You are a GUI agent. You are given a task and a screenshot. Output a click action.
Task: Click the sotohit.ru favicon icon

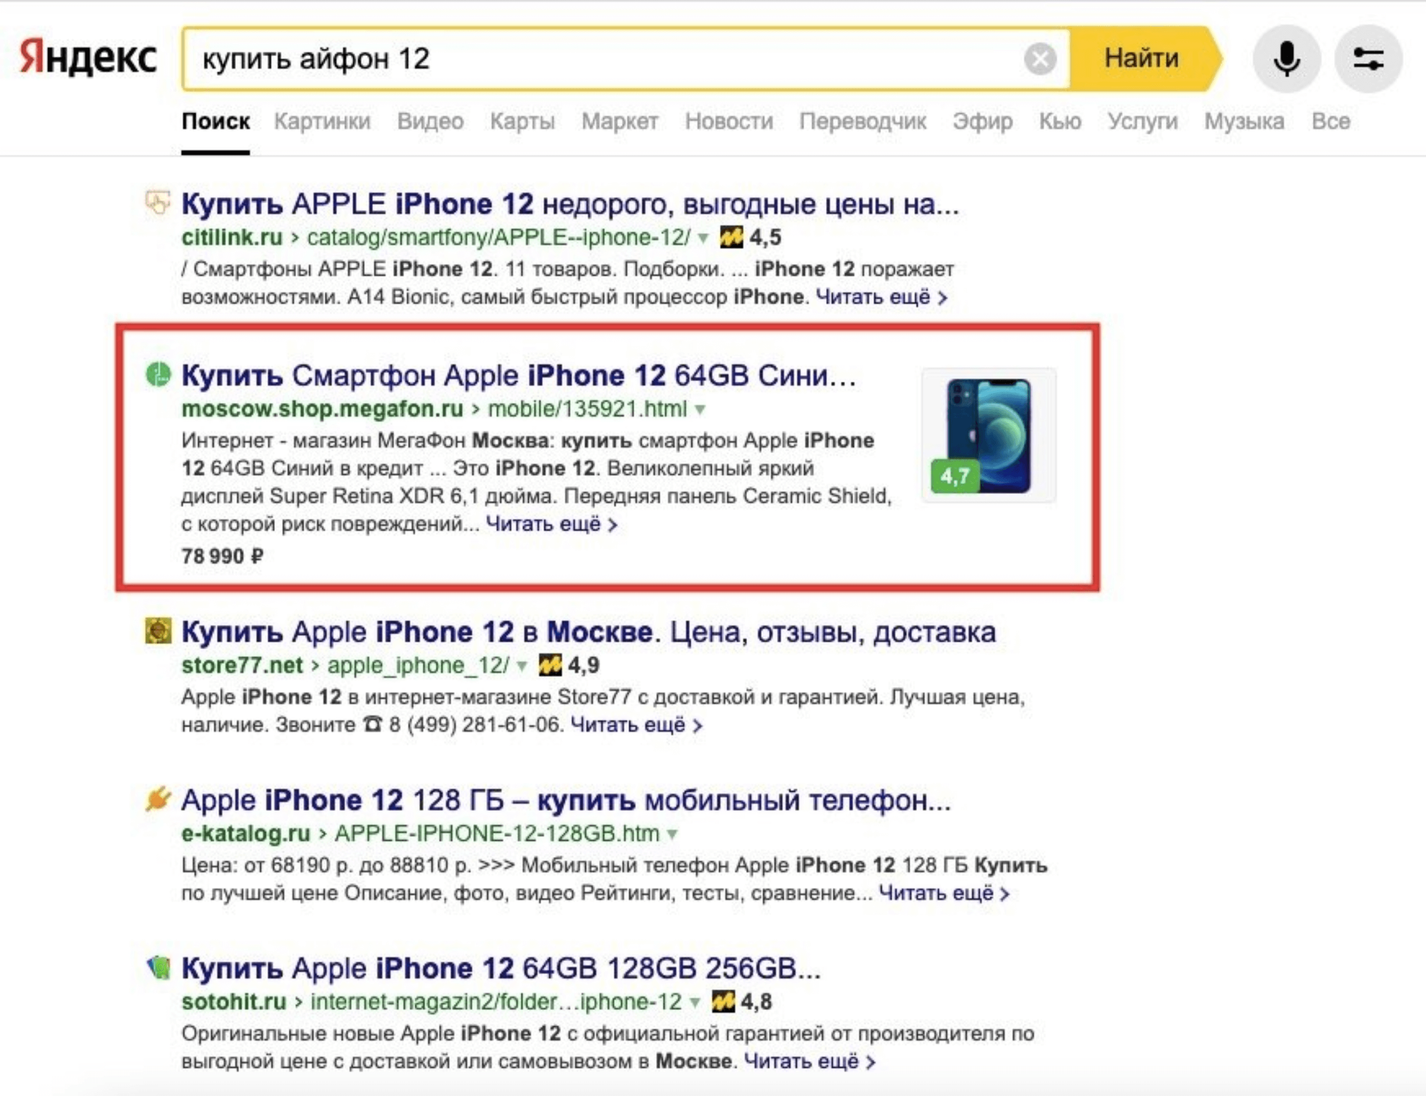[x=159, y=968]
